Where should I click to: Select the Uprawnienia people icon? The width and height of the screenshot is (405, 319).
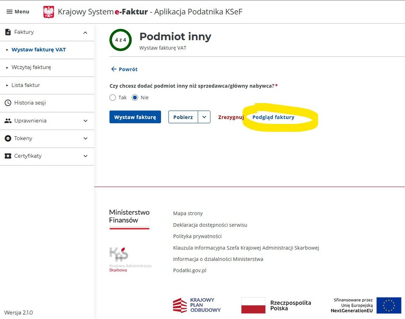click(7, 121)
